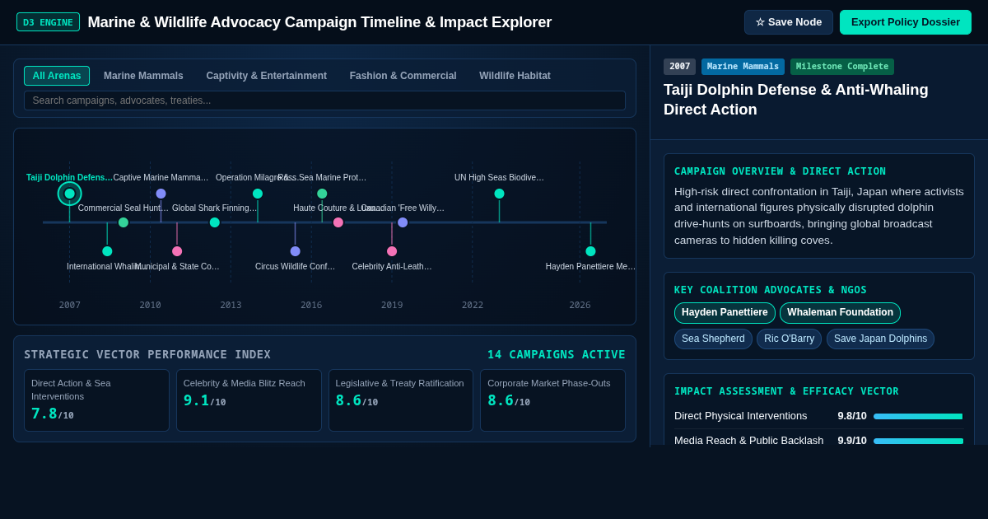Select the All Arenas filter tab

coord(57,76)
